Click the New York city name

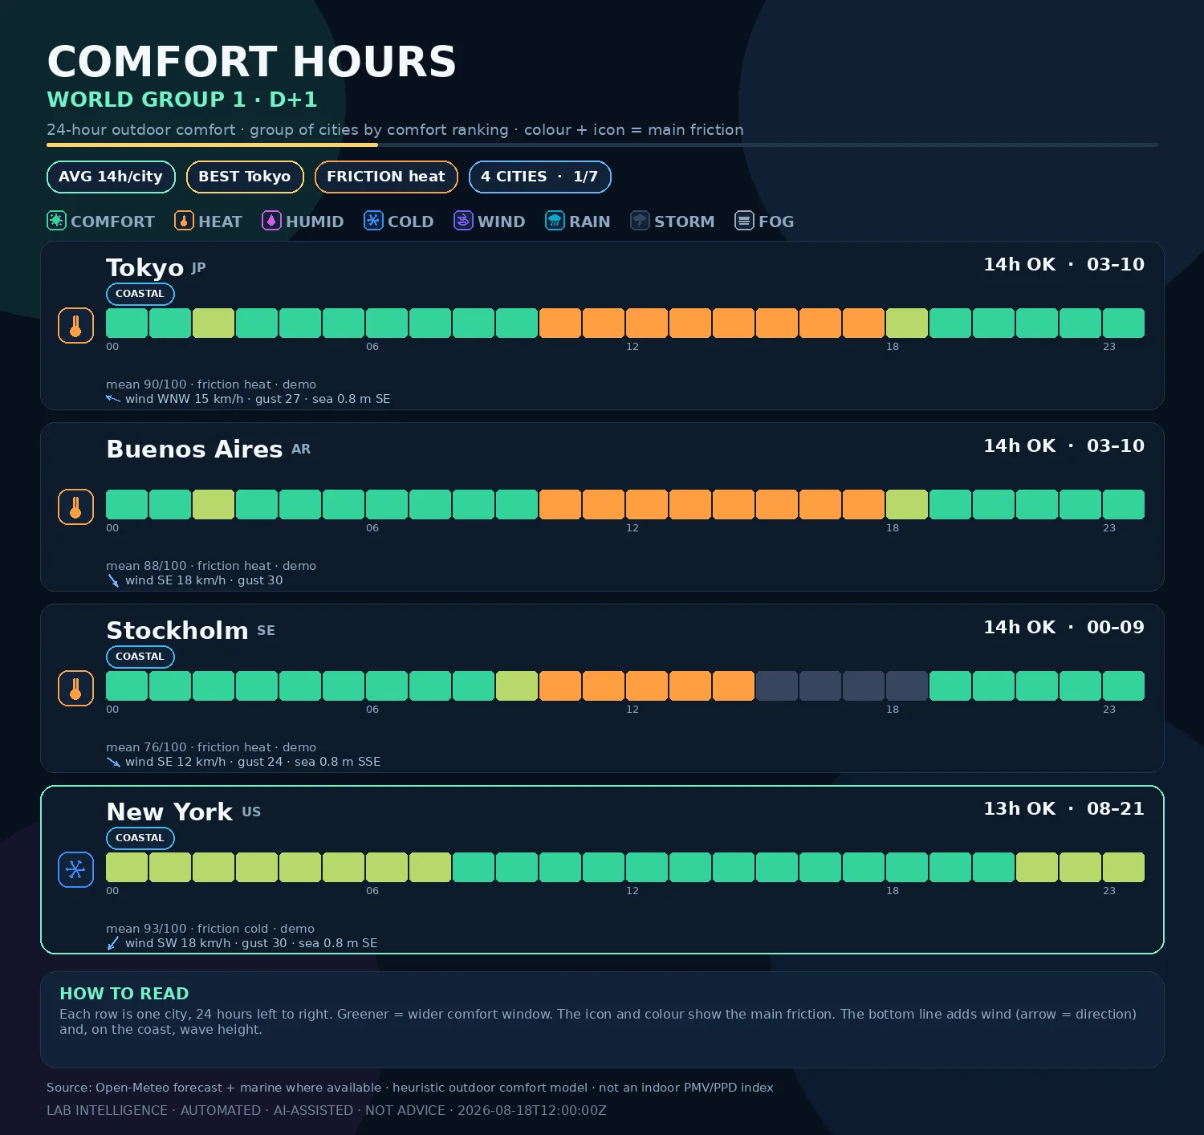pos(169,812)
